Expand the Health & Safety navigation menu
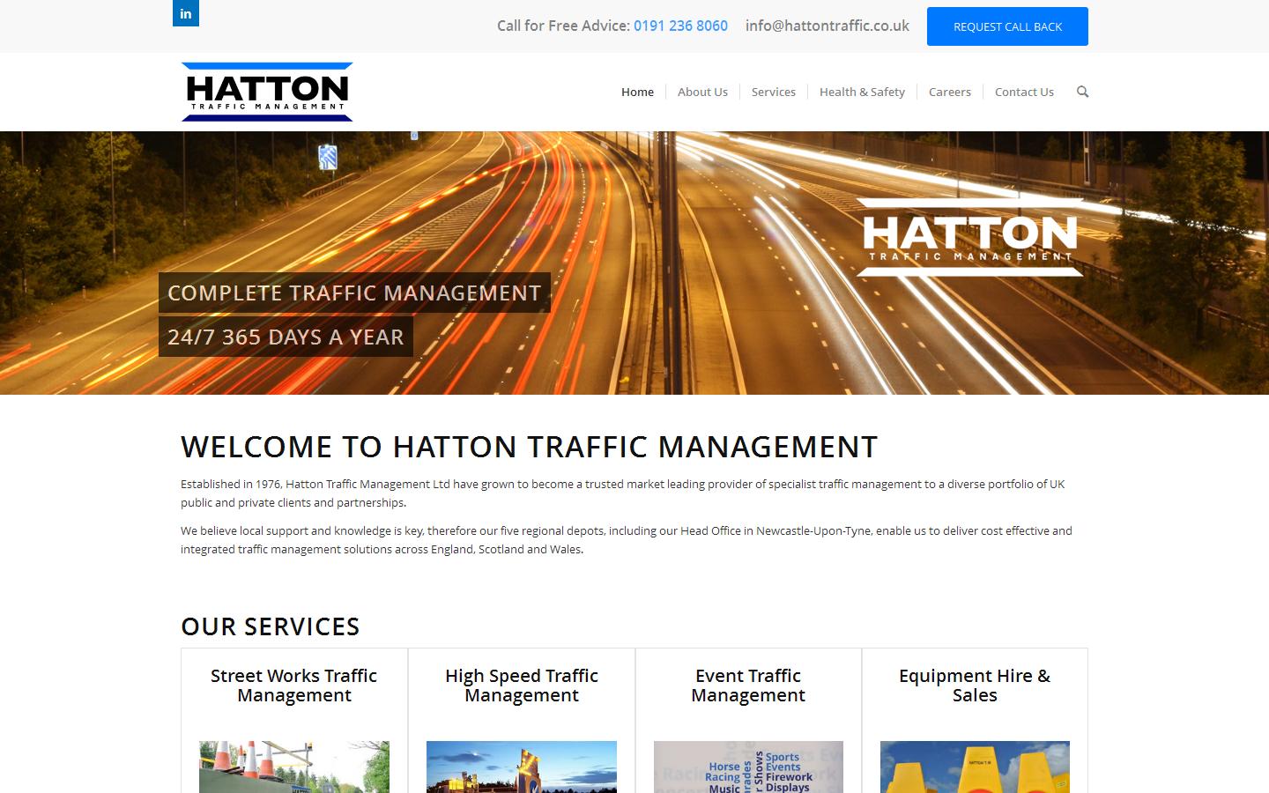 point(862,92)
